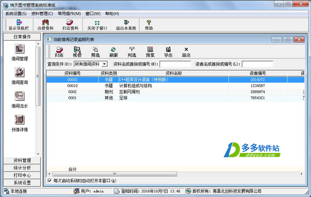Switch to 统计分析 sidebar section
This screenshot has height=197, width=311.
(22, 168)
